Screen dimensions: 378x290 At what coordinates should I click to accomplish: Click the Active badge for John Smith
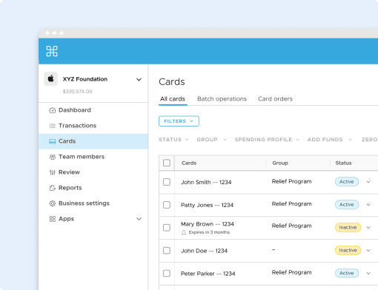click(347, 182)
